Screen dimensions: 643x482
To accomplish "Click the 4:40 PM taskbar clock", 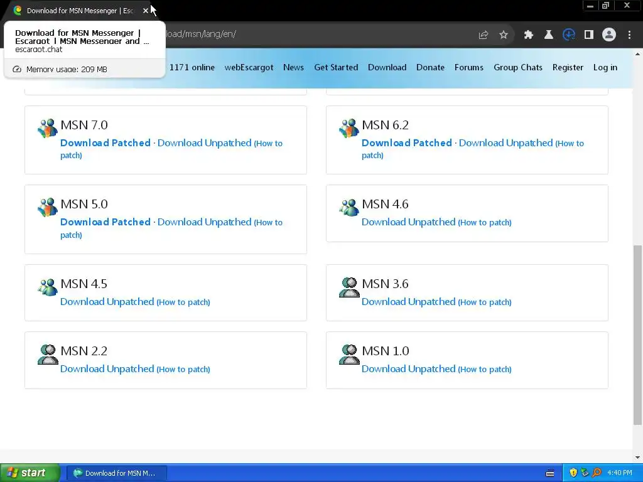I will pyautogui.click(x=620, y=473).
